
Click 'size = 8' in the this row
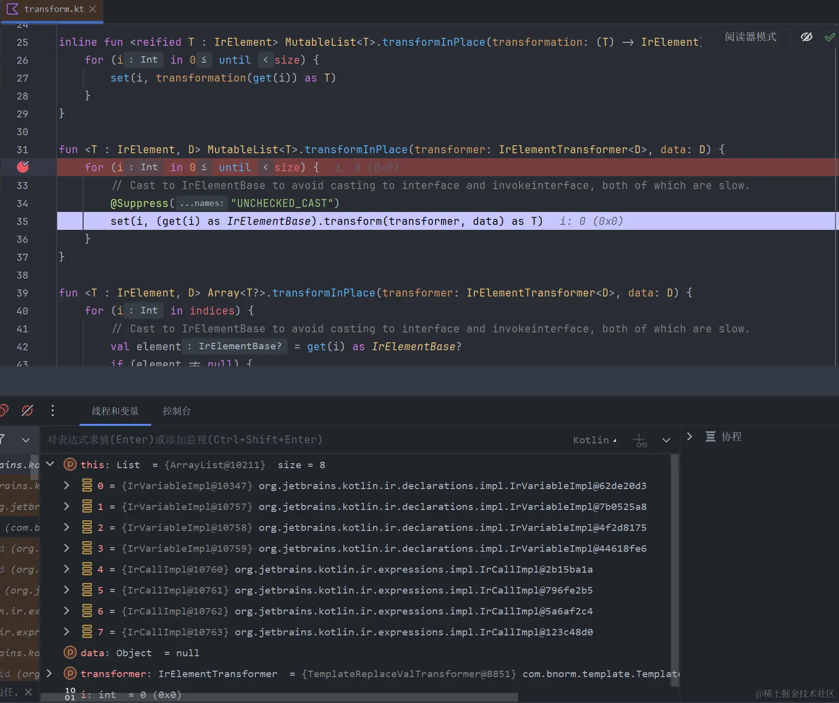pos(302,465)
